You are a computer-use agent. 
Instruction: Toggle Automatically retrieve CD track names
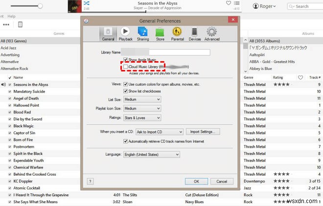pos(125,141)
